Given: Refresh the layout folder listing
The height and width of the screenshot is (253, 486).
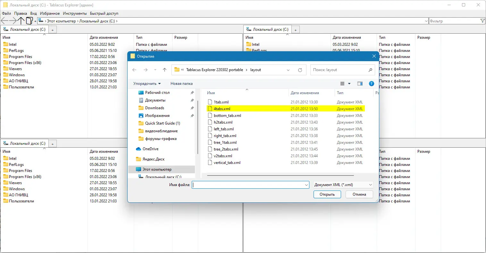Looking at the screenshot, I should tap(300, 70).
